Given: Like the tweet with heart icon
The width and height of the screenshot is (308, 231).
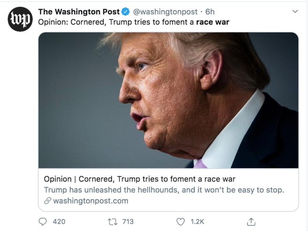Looking at the screenshot, I should coord(180,222).
